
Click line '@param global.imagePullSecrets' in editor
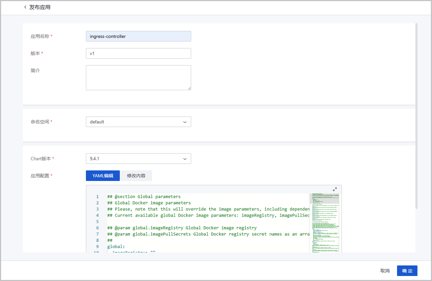[208, 234]
